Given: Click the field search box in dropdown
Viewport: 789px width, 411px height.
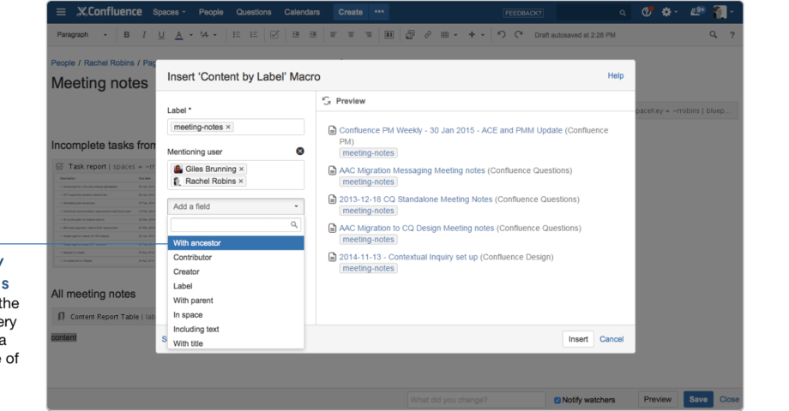Looking at the screenshot, I should [232, 225].
